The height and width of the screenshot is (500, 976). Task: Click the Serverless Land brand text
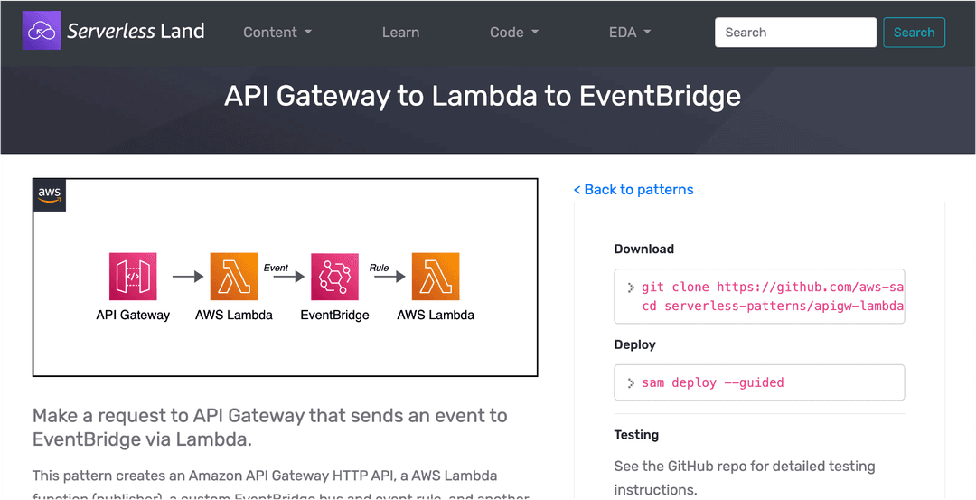coord(136,31)
